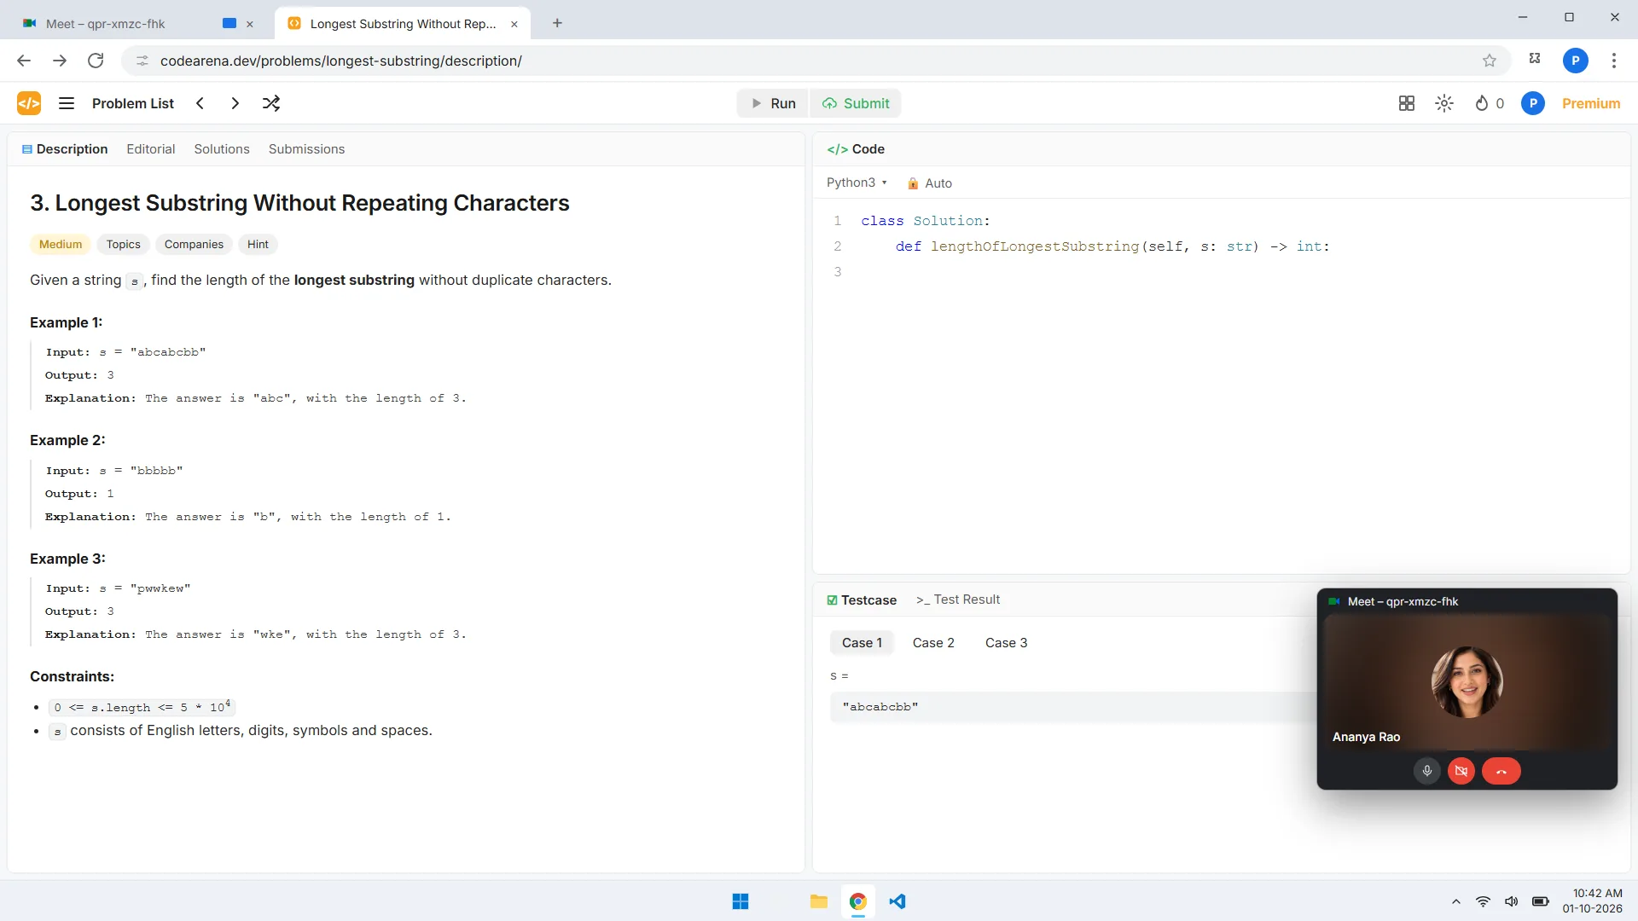This screenshot has height=921, width=1638.
Task: Toggle the Auto lock indicator in editor
Action: coord(929,182)
